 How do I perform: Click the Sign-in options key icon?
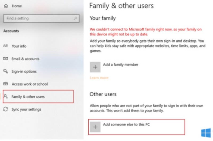(x=6, y=71)
